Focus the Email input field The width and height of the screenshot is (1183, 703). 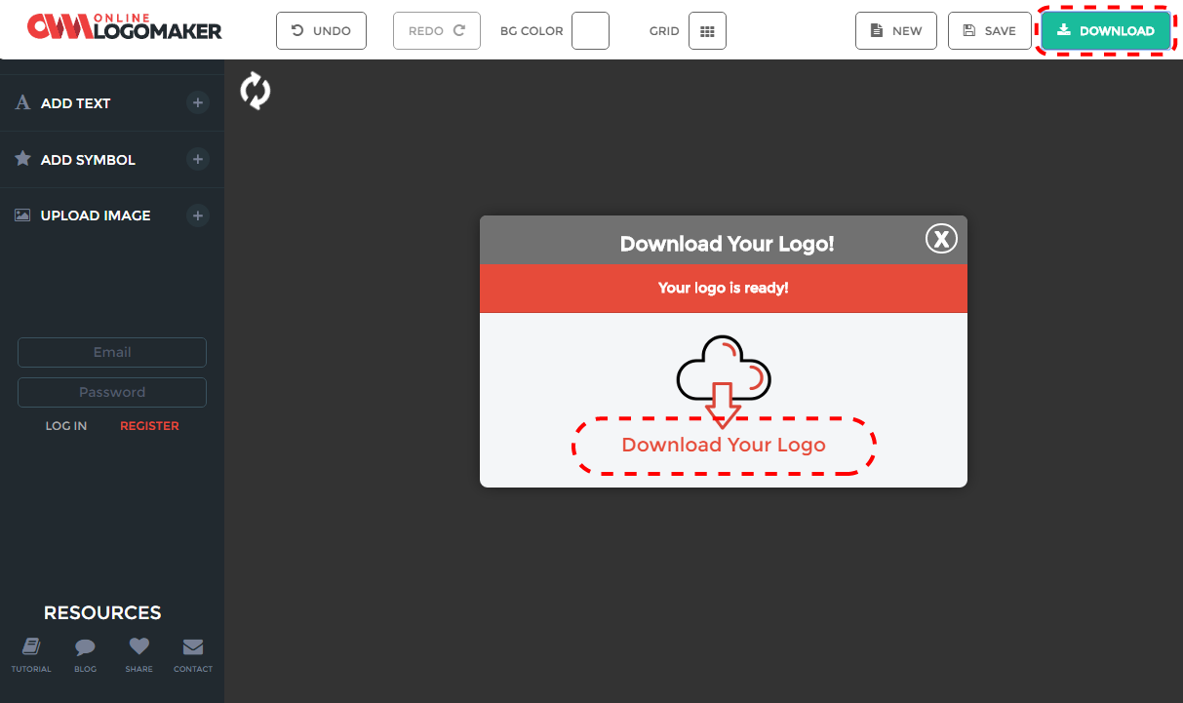pos(112,352)
